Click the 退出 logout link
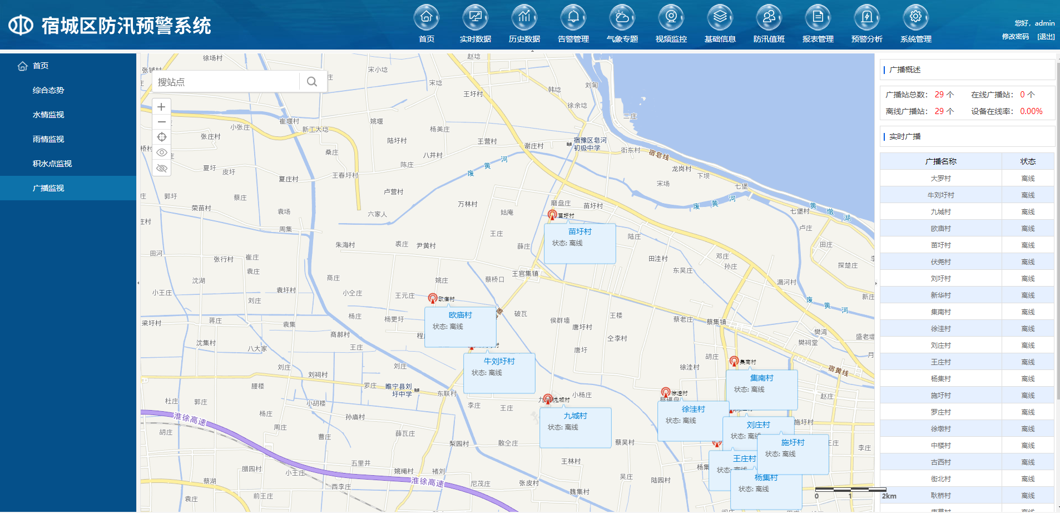 coord(1046,37)
